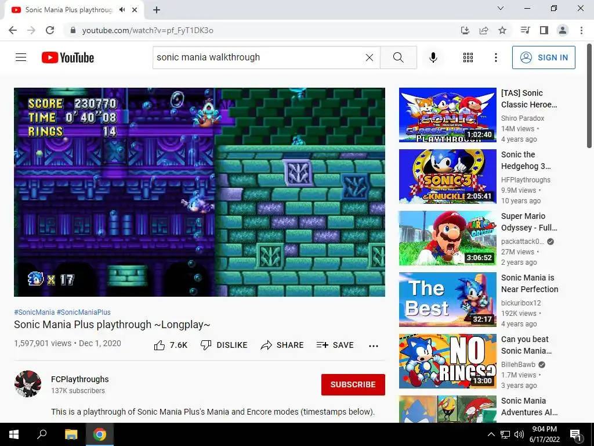
Task: Save video to a playlist
Action: pyautogui.click(x=335, y=345)
